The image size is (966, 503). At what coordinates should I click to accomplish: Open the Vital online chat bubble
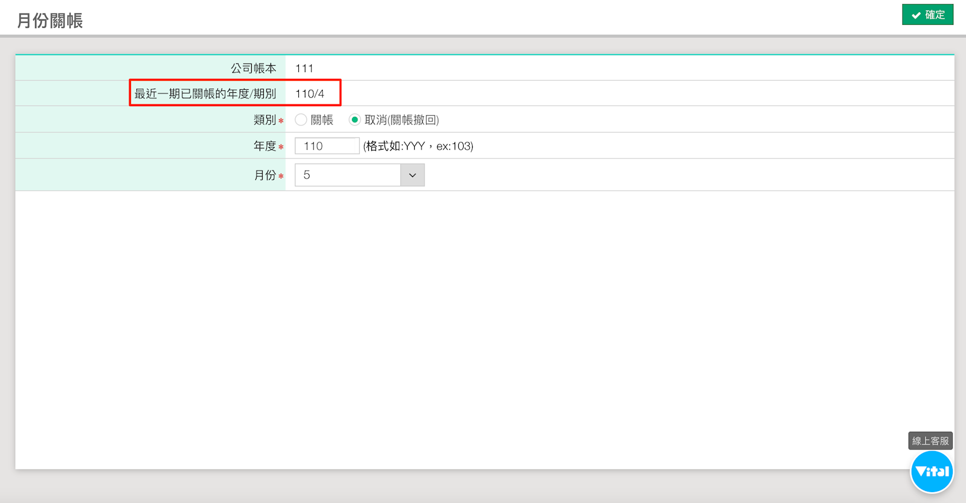(932, 472)
